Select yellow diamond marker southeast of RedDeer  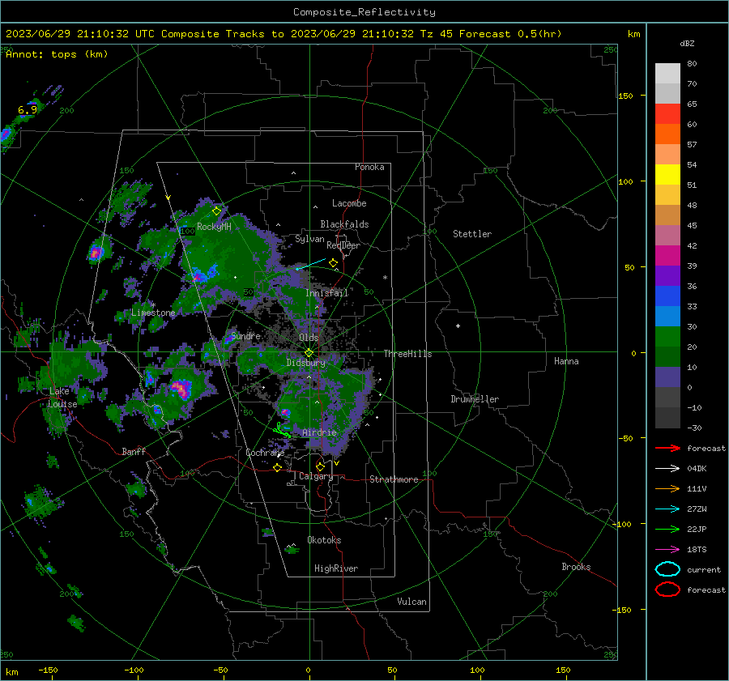pos(333,263)
